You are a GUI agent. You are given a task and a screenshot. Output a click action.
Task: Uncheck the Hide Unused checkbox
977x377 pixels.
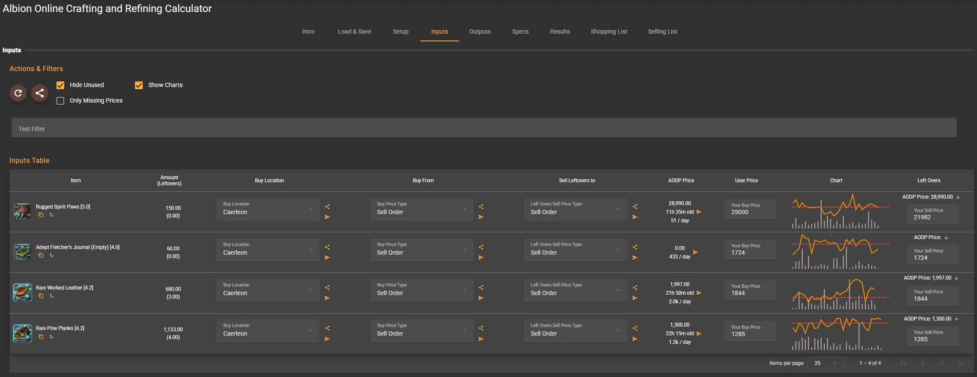(x=60, y=85)
